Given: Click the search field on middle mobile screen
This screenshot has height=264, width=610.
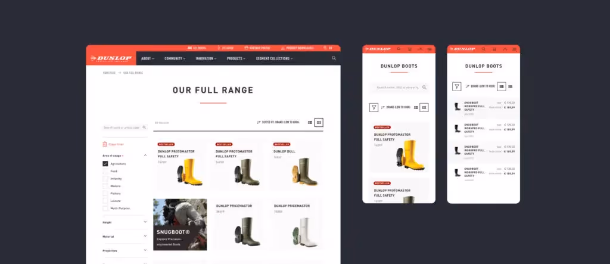Looking at the screenshot, I should click(399, 88).
